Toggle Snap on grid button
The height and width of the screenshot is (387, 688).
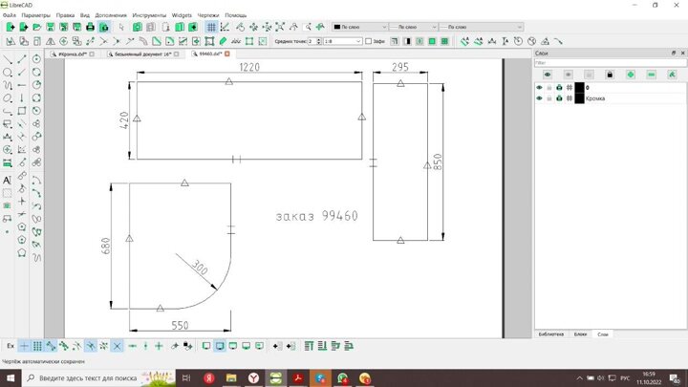point(37,346)
